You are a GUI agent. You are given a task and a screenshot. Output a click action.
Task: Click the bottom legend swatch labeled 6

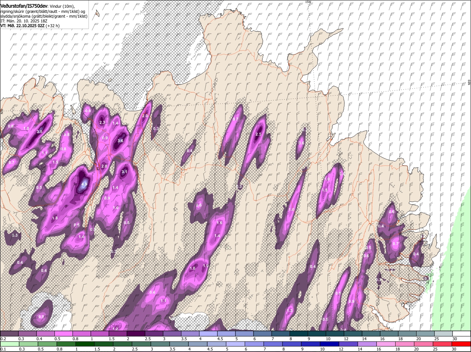(254, 344)
